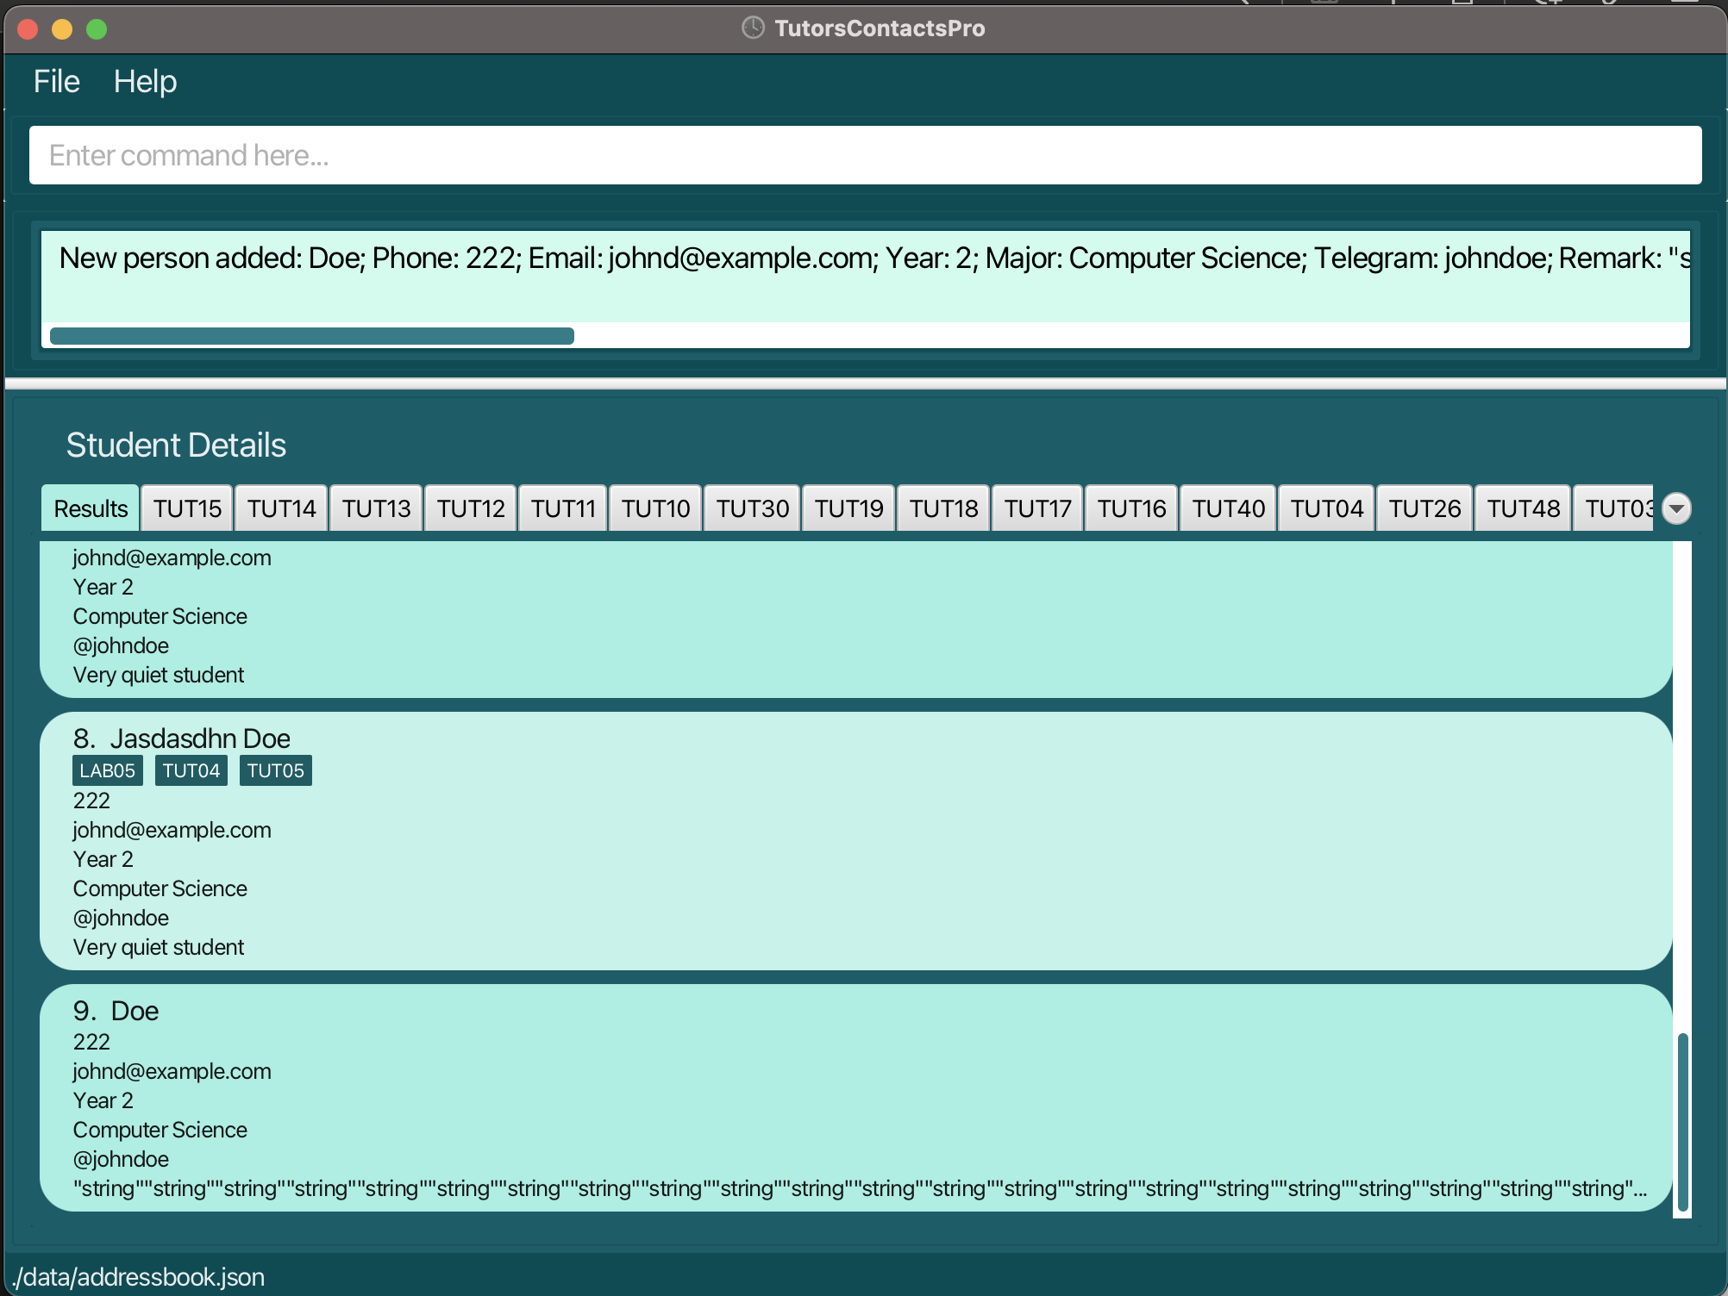Click the clock icon in title bar
This screenshot has width=1728, height=1296.
[x=753, y=28]
